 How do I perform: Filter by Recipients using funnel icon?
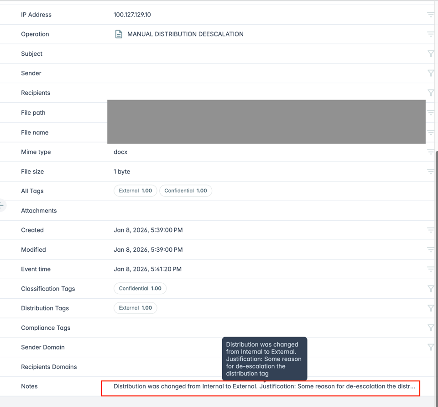pyautogui.click(x=430, y=93)
